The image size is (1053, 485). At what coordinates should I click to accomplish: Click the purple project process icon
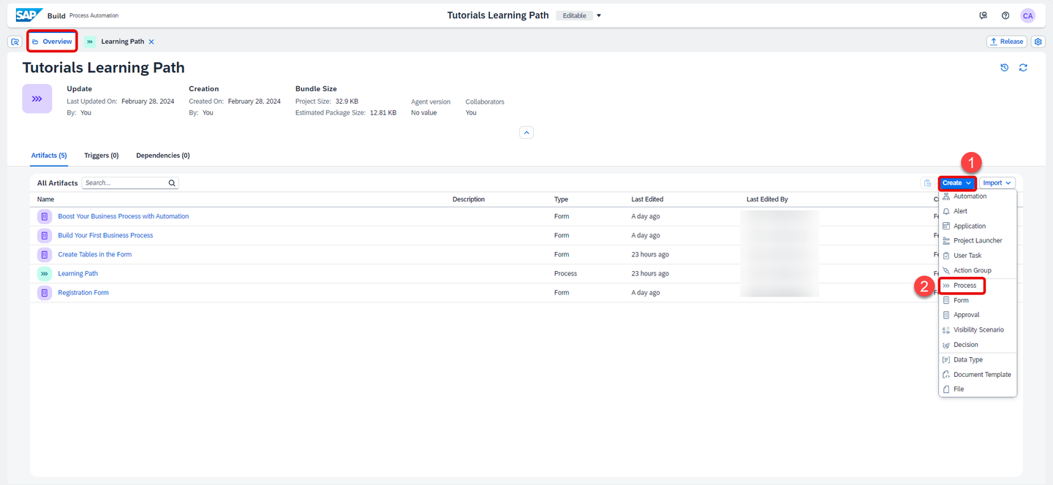click(37, 99)
